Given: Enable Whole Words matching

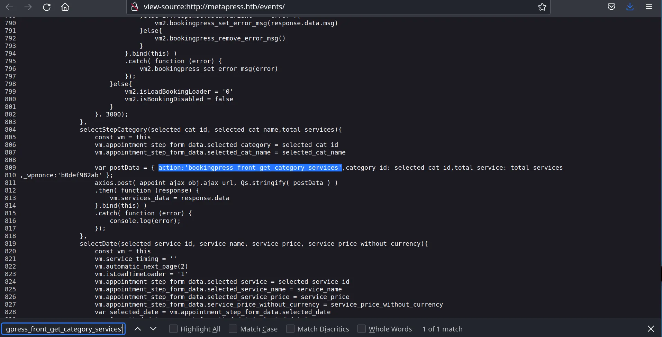Looking at the screenshot, I should coord(362,329).
